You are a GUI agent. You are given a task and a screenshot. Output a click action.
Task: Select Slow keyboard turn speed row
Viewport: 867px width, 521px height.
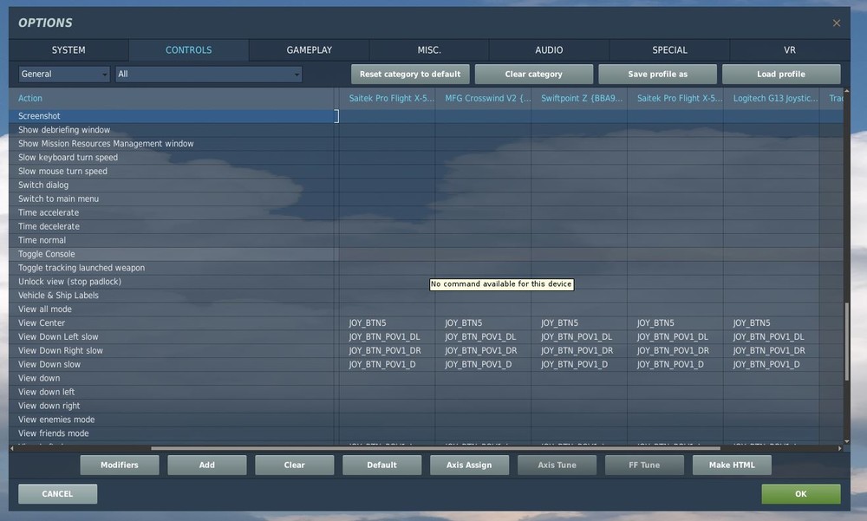(x=171, y=158)
